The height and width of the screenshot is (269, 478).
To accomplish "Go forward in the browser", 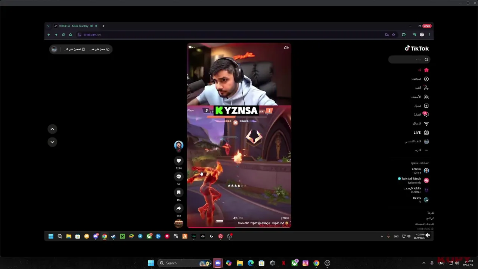I will (x=56, y=35).
